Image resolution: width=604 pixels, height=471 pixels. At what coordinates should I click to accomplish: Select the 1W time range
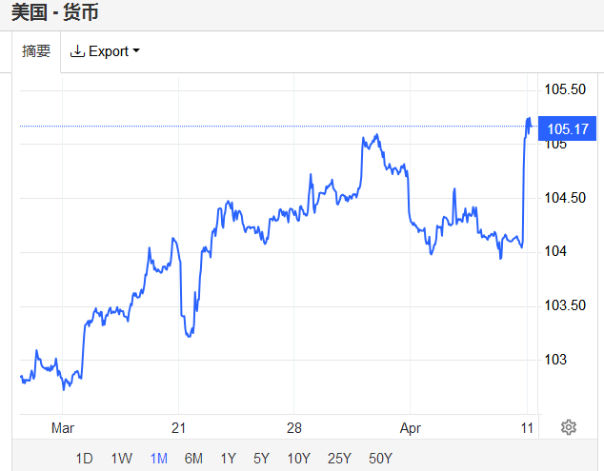pos(121,459)
